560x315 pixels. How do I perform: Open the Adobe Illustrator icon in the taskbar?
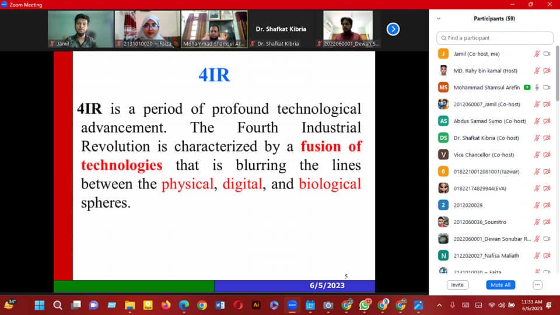coord(256,305)
